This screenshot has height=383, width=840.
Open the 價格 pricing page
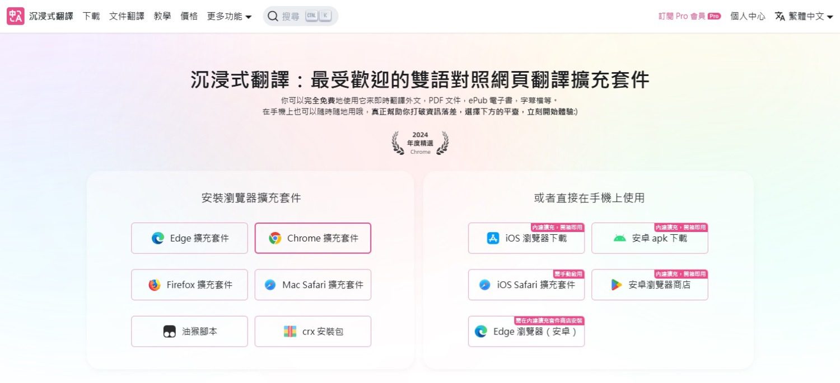pyautogui.click(x=189, y=16)
